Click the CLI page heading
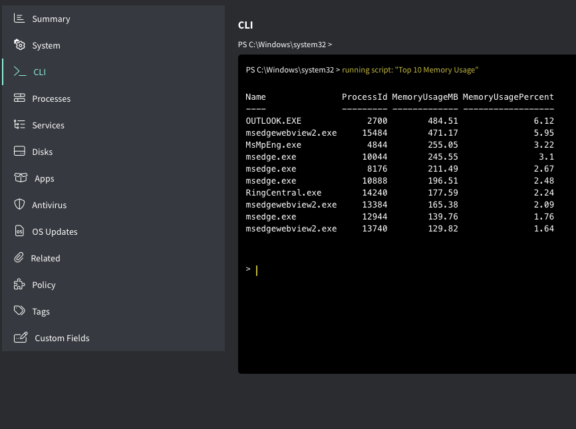This screenshot has height=429, width=576. point(245,25)
